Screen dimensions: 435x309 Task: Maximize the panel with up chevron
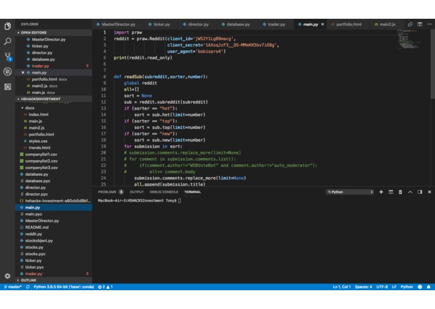tap(410, 192)
